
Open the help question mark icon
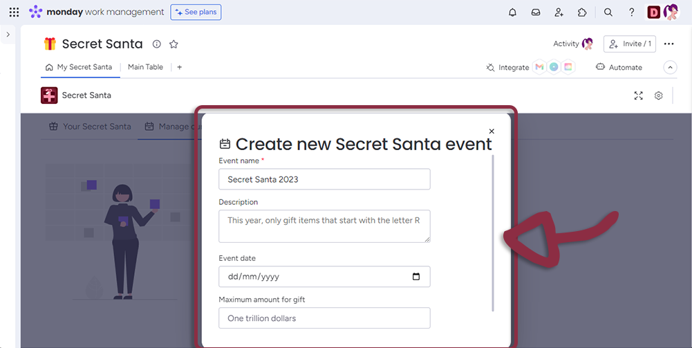click(x=631, y=12)
